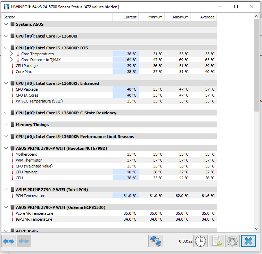The width and height of the screenshot is (262, 254).
Task: Click thermometer icon beside Motherboard
Action: (x=13, y=154)
